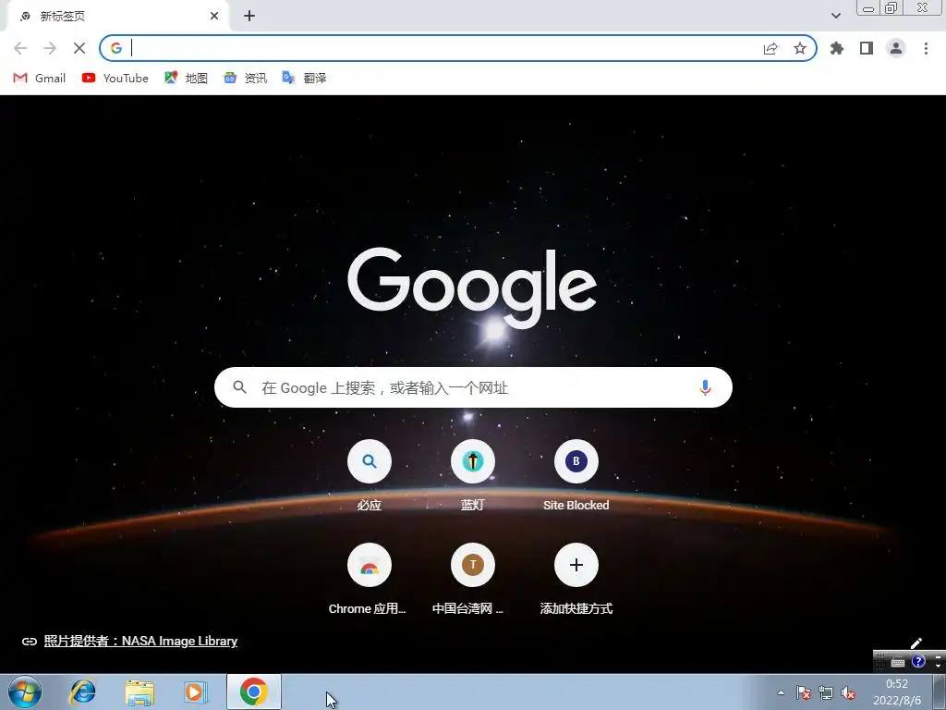Click the network status tray icon
Image resolution: width=946 pixels, height=710 pixels.
click(x=825, y=692)
